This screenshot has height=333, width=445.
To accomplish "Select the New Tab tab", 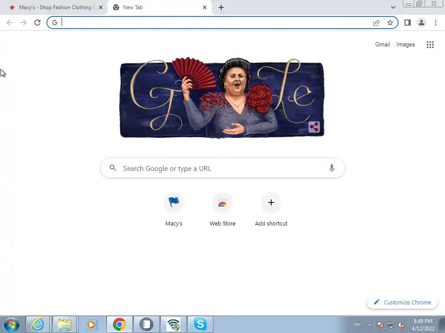I will 159,7.
